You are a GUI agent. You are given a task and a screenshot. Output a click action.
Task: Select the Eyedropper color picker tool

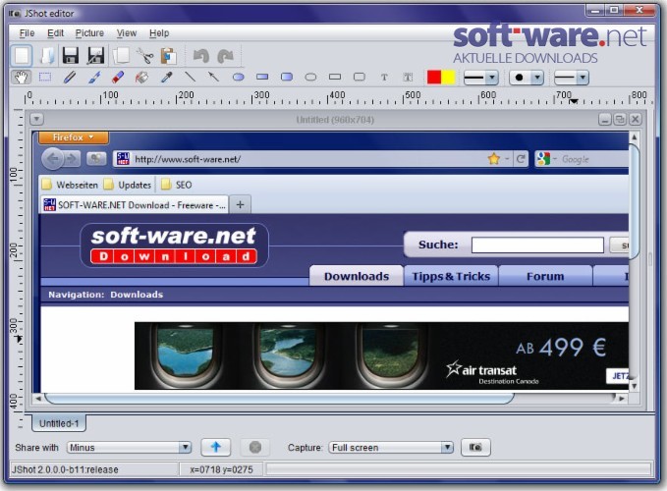(166, 77)
